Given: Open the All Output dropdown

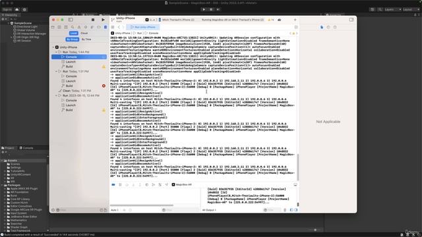Looking at the screenshot, I should 210,210.
